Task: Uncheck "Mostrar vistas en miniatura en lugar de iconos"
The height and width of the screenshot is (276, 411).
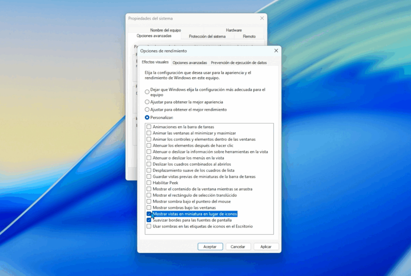Action: (149, 214)
